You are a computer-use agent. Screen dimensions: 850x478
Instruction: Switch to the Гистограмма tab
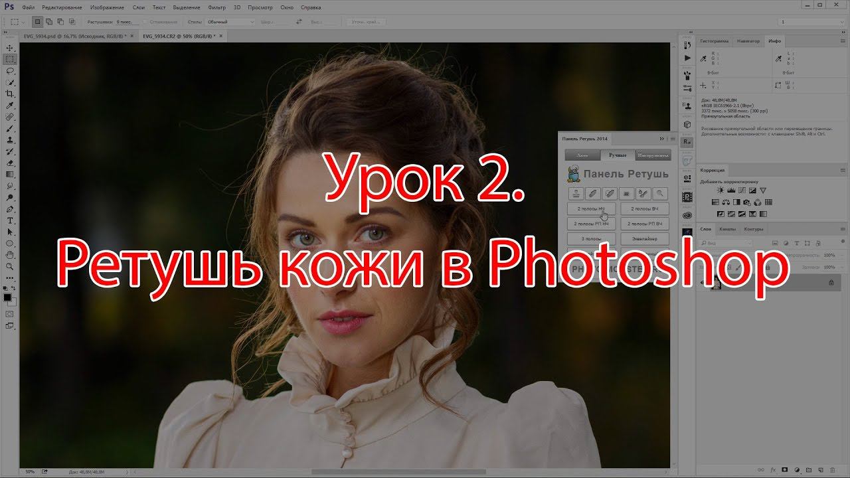click(714, 41)
